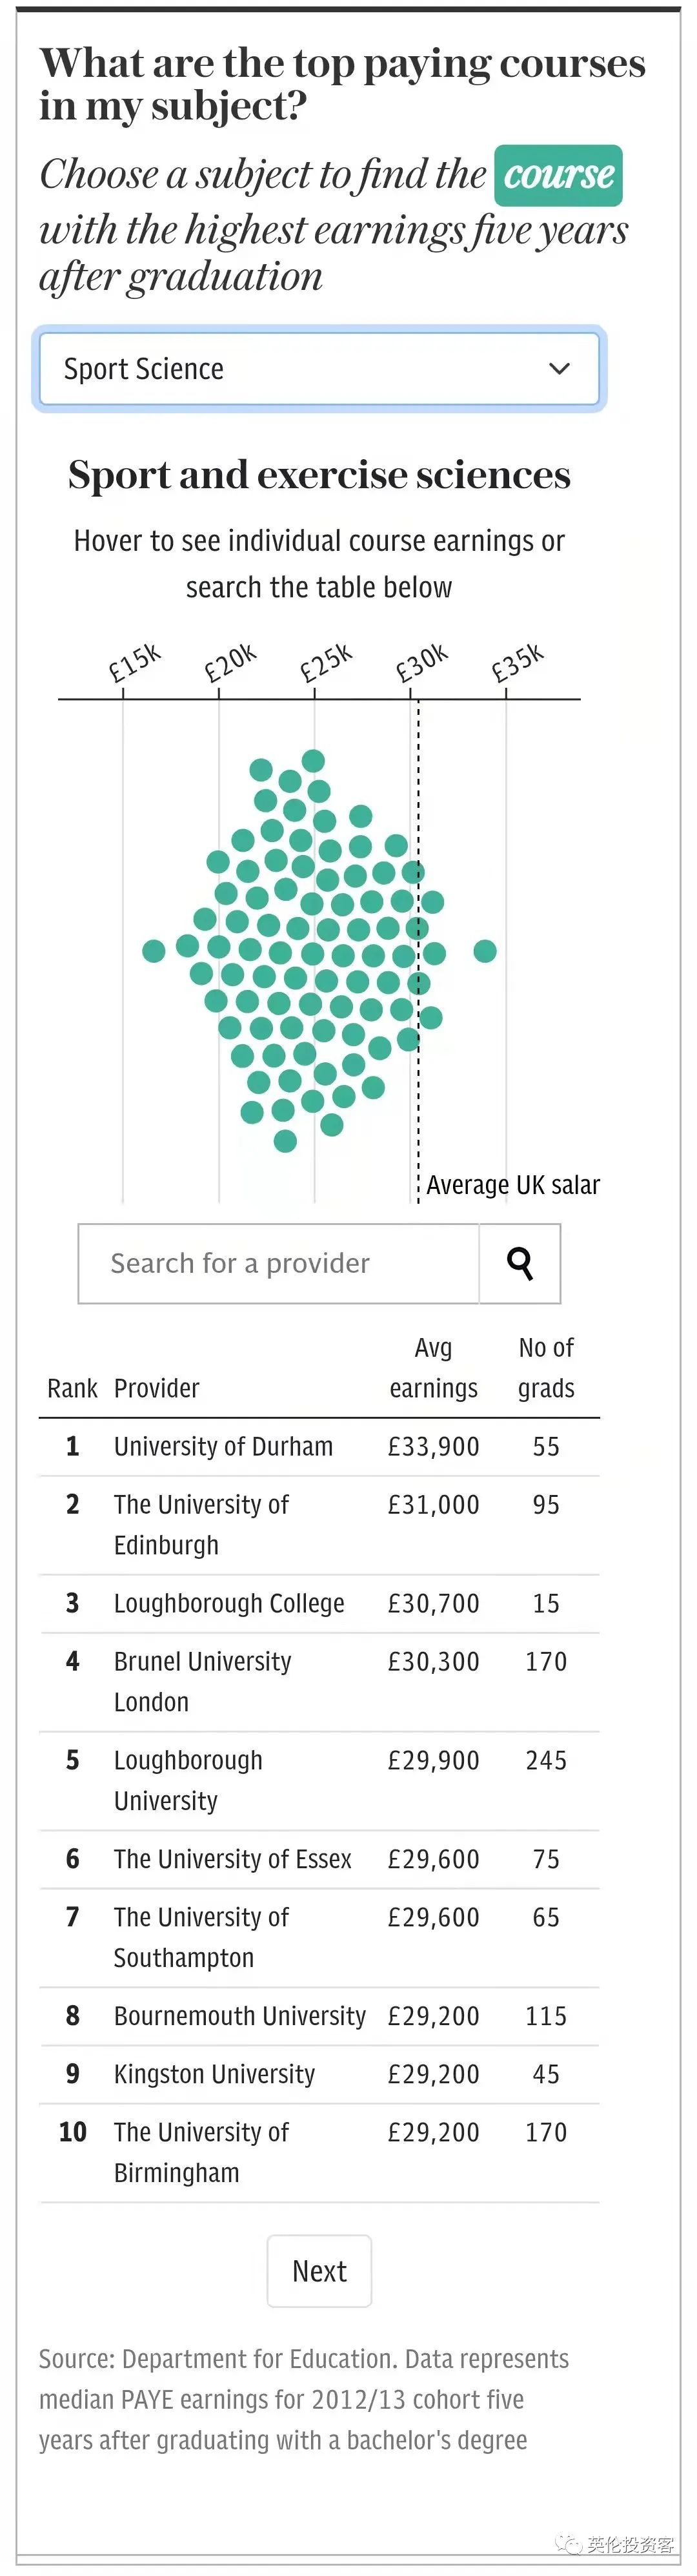Click the highlighted 'course' label
697x2576 pixels.
point(558,175)
